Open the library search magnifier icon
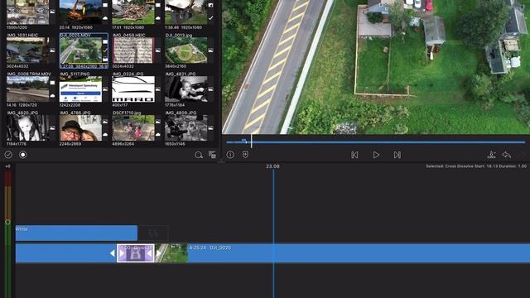530x298 pixels. tap(199, 155)
